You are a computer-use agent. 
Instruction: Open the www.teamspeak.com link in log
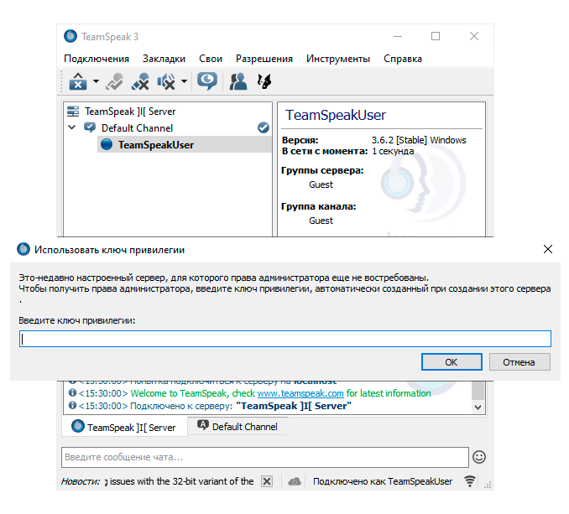[300, 393]
